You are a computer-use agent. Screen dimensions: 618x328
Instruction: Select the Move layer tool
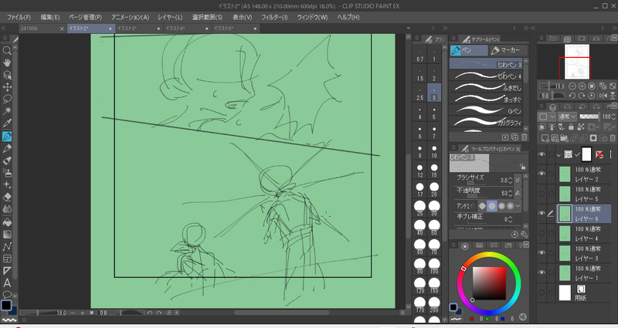coord(7,87)
